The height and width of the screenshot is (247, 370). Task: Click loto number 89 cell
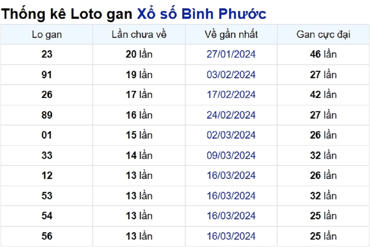pos(47,115)
